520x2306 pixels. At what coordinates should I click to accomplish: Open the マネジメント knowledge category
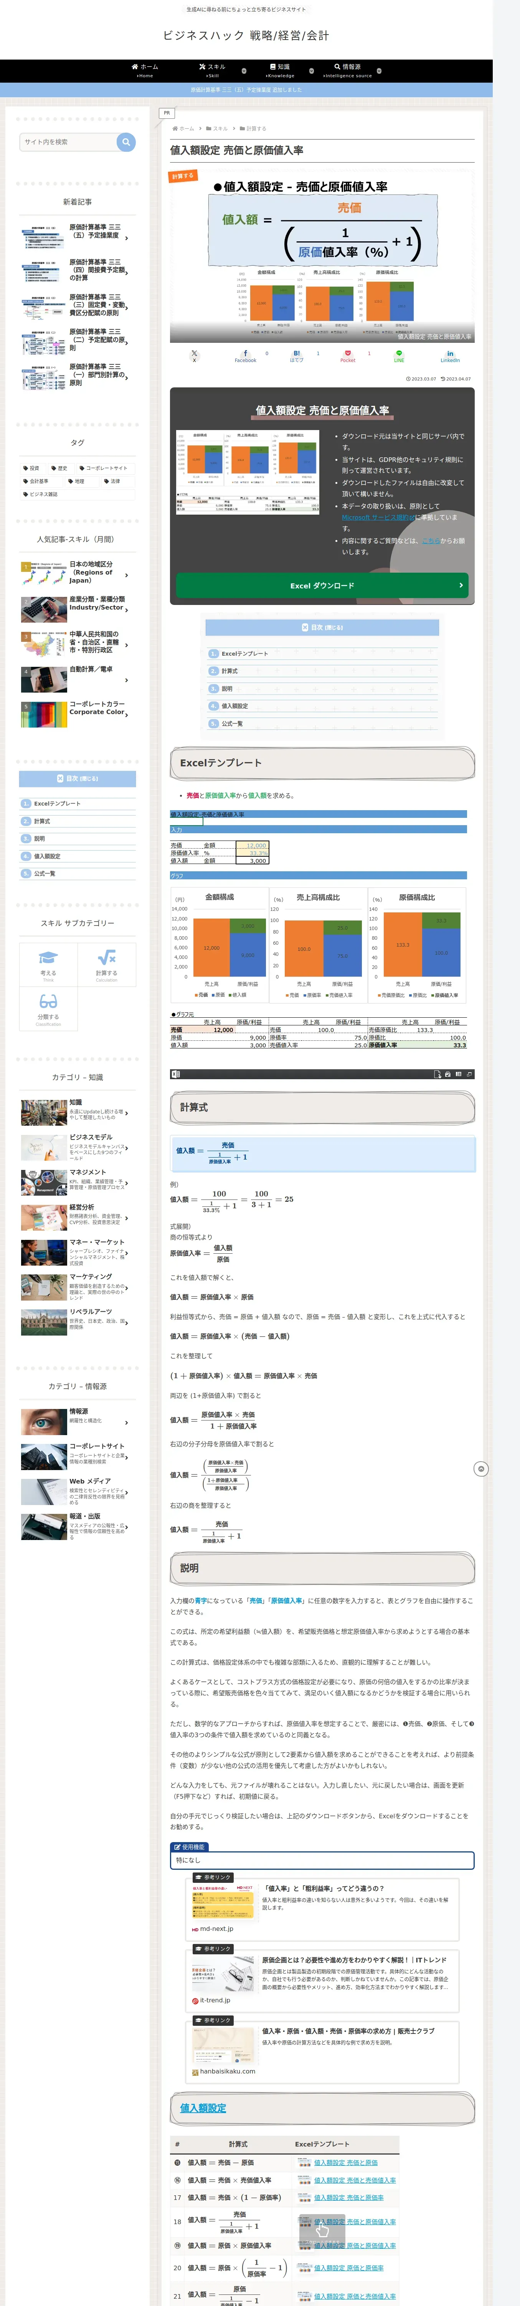[78, 1183]
